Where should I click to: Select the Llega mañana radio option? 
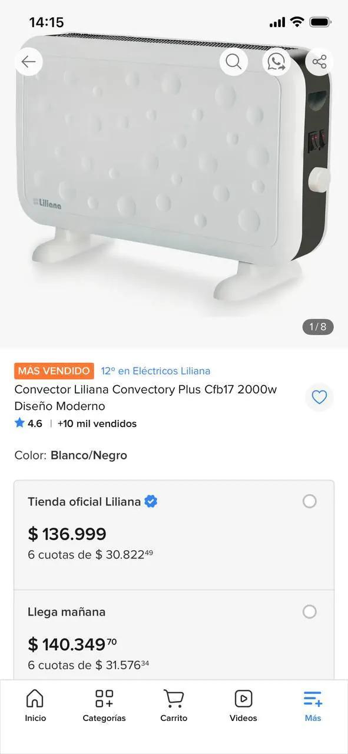309,611
